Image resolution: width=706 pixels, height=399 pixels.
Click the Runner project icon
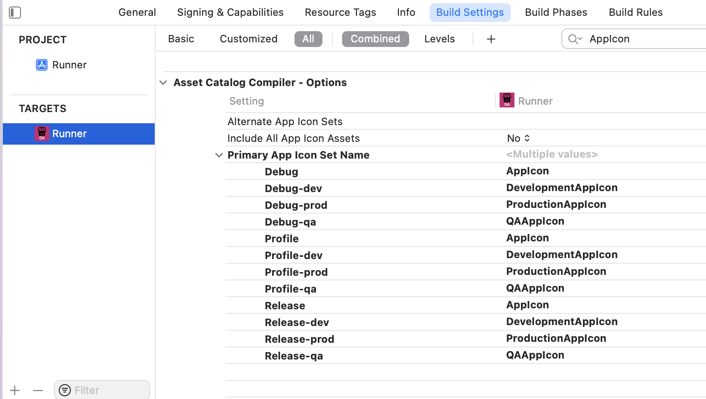coord(42,65)
